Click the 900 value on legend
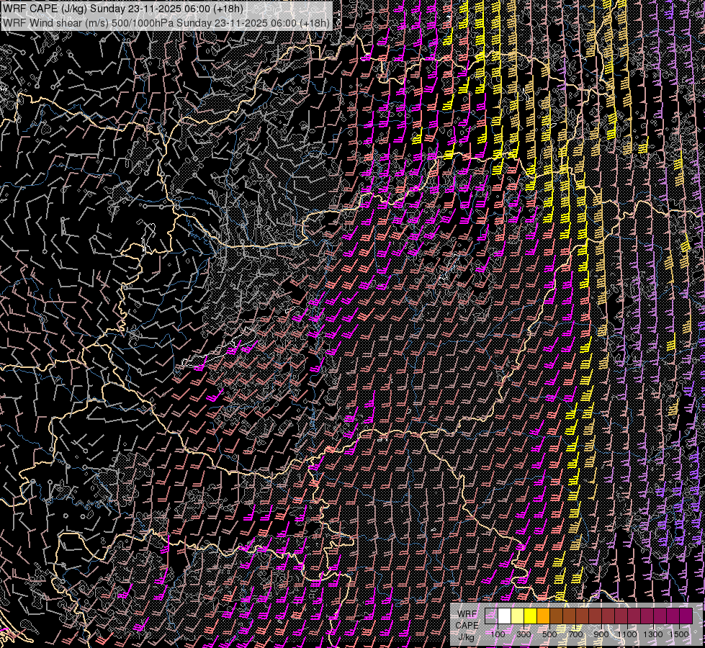The width and height of the screenshot is (705, 648). (x=601, y=634)
